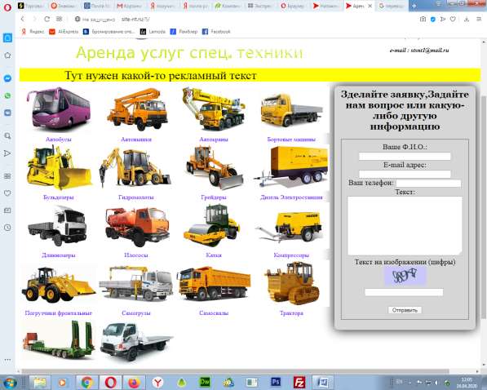Click the captcha digits input field
The image size is (487, 390).
click(x=404, y=292)
